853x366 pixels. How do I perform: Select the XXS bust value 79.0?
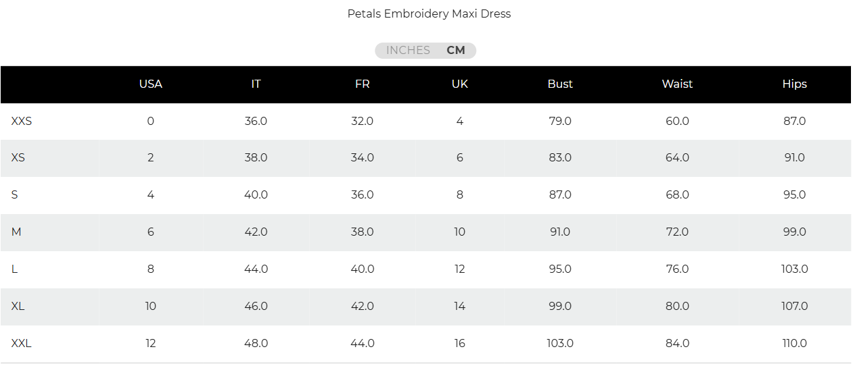click(560, 122)
